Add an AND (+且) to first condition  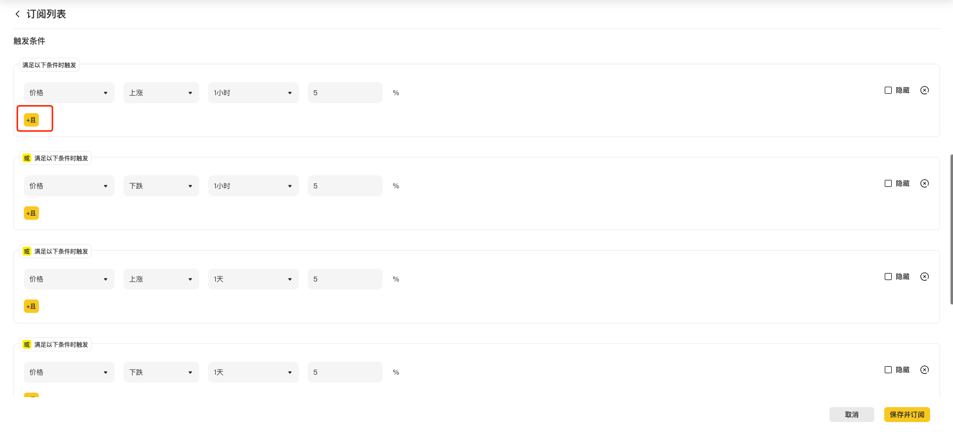(x=31, y=120)
